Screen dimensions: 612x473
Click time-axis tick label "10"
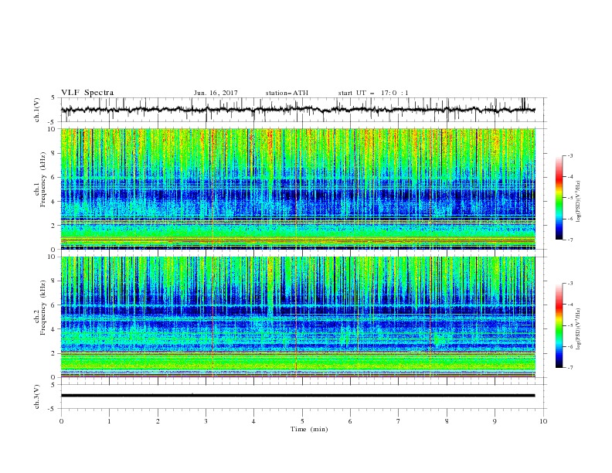(x=543, y=421)
